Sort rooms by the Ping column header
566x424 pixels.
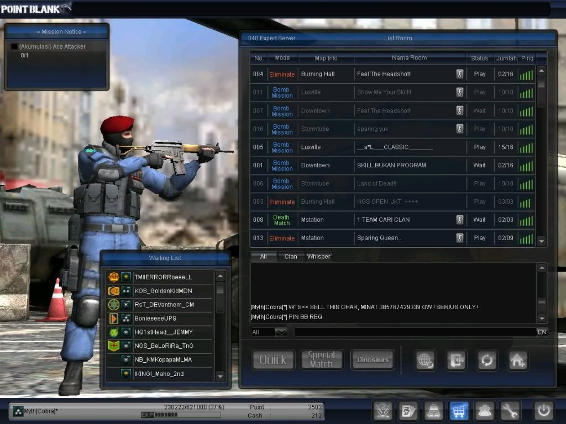527,58
